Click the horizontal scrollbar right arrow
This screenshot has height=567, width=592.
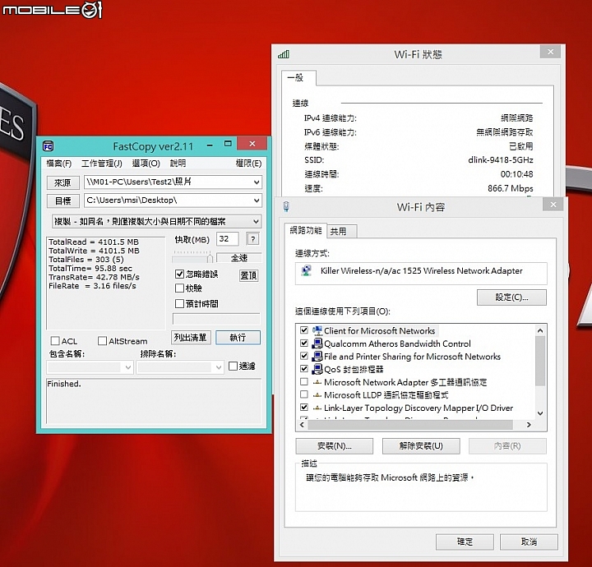[529, 425]
